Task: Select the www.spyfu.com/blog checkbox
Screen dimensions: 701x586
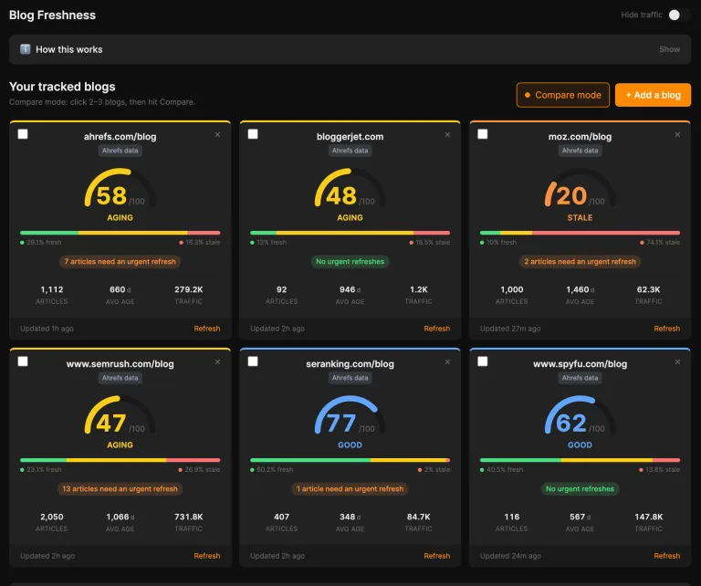Action: click(x=483, y=361)
